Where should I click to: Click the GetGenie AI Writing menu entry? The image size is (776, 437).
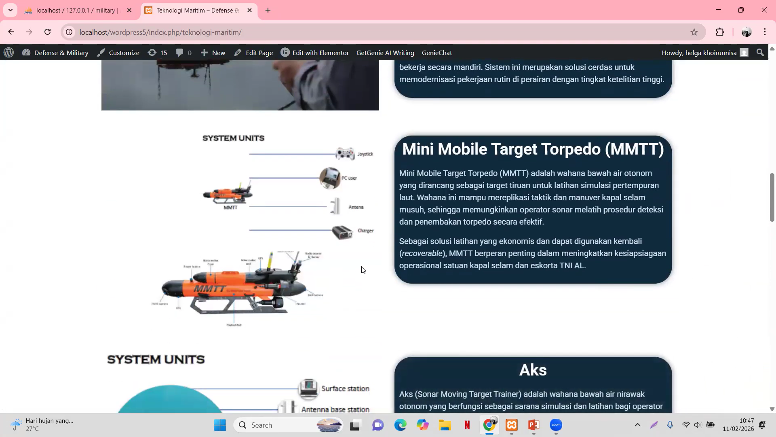385,53
